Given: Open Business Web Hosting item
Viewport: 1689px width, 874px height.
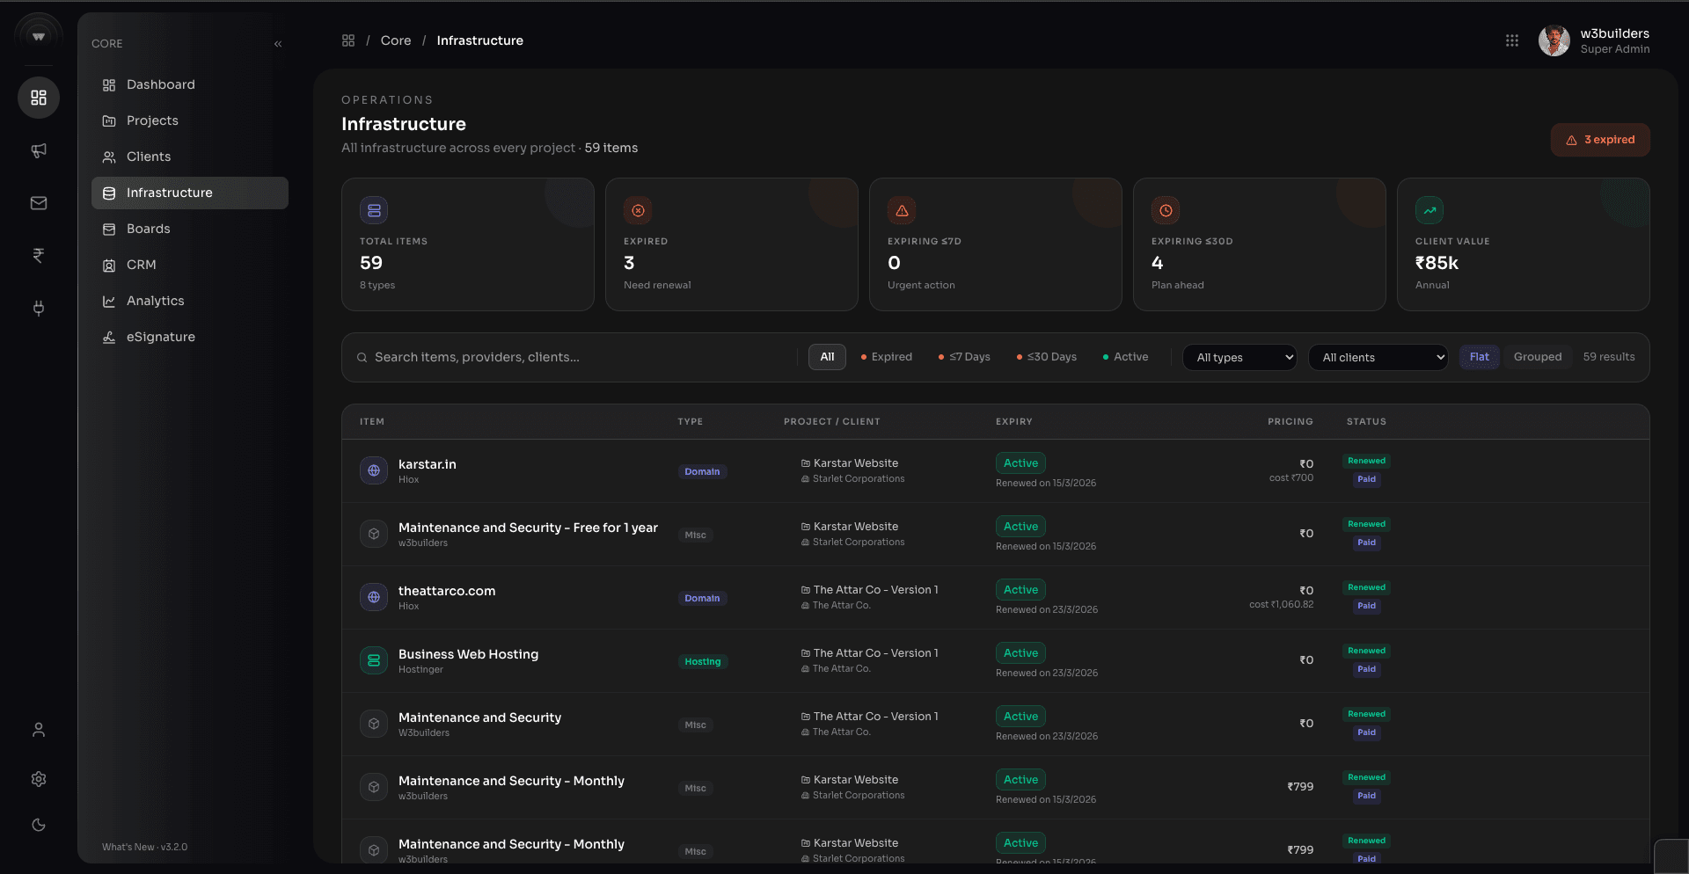Looking at the screenshot, I should [x=468, y=654].
